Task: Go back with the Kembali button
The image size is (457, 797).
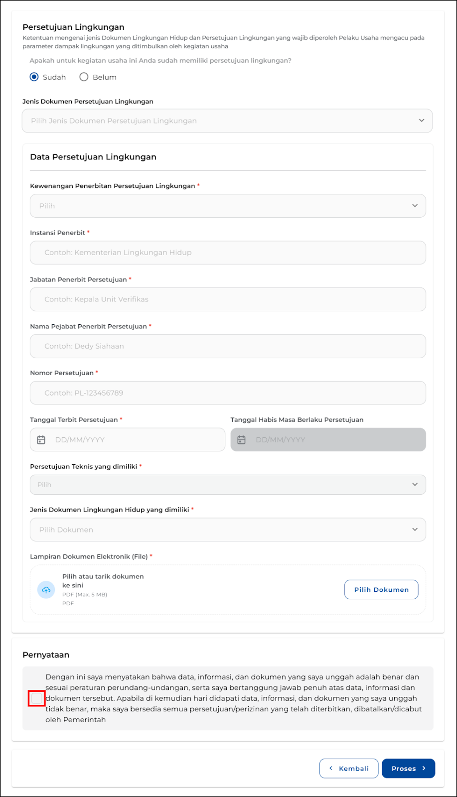Action: [349, 769]
